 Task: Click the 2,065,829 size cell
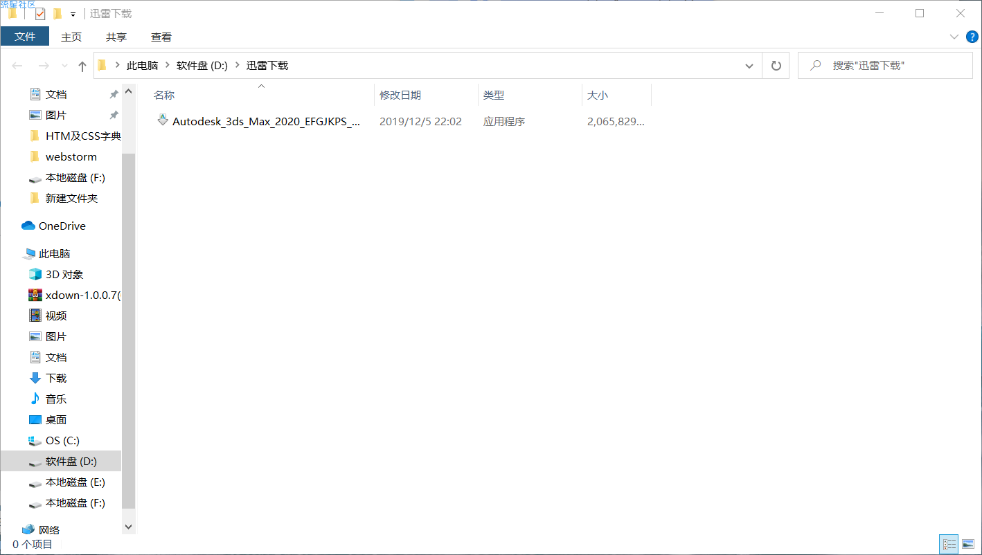coord(616,121)
